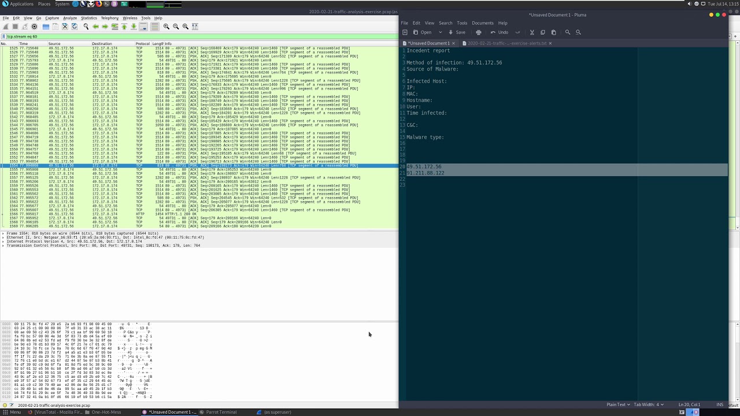740x416 pixels.
Task: Open the Tab Width dropdown in Pluma
Action: pos(649,404)
